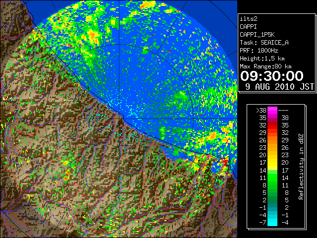The image size is (317, 238).
Task: Select the 'Height:1.5 km' entry
Action: pyautogui.click(x=262, y=59)
